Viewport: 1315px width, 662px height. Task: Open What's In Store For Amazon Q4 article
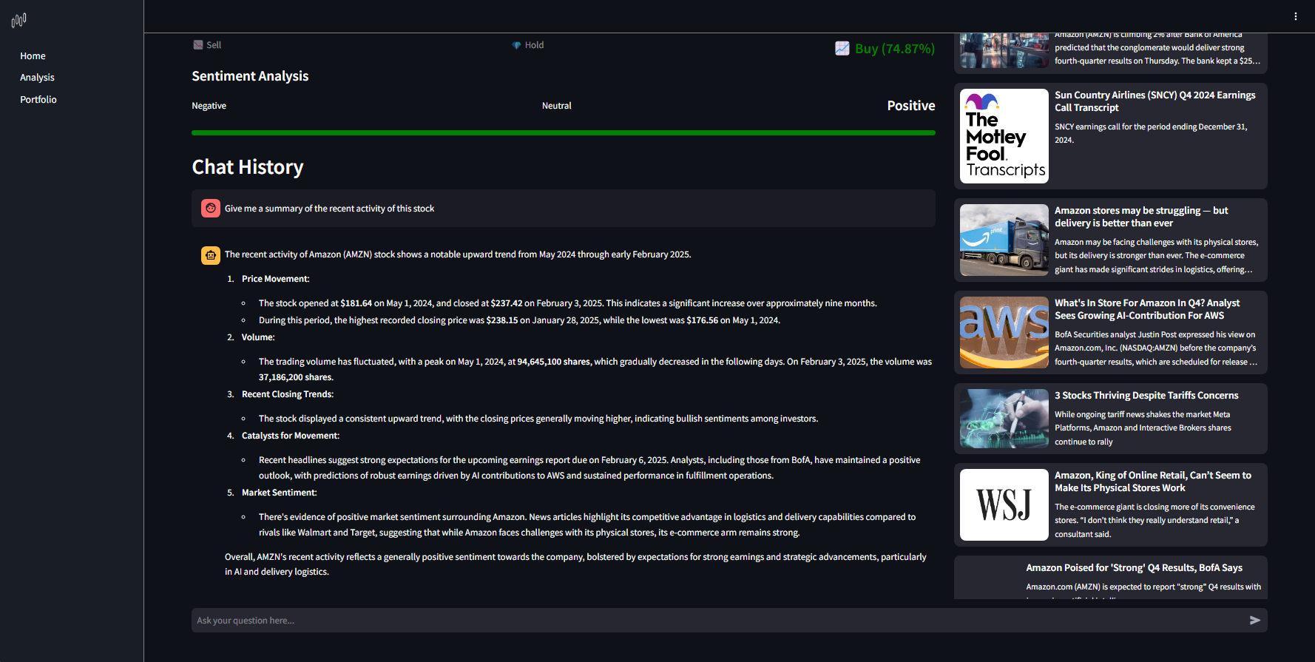1147,309
